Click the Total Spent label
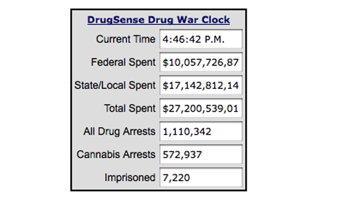Screen dimensions: 343x205 130,108
